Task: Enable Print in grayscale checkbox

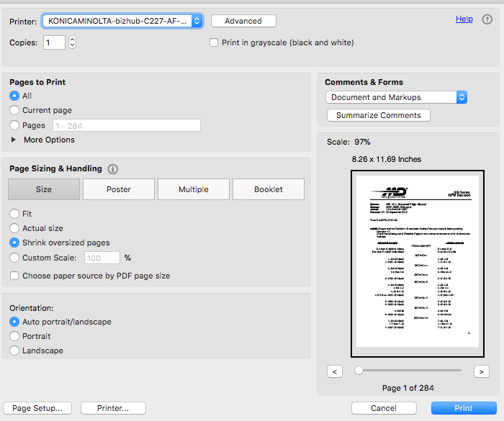Action: (214, 42)
